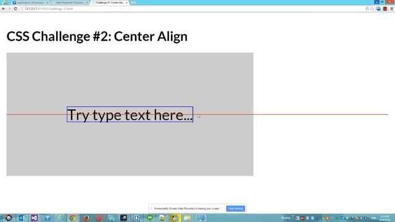This screenshot has height=222, width=395.
Task: Switch to the Facebook tab
Action: [30, 2]
